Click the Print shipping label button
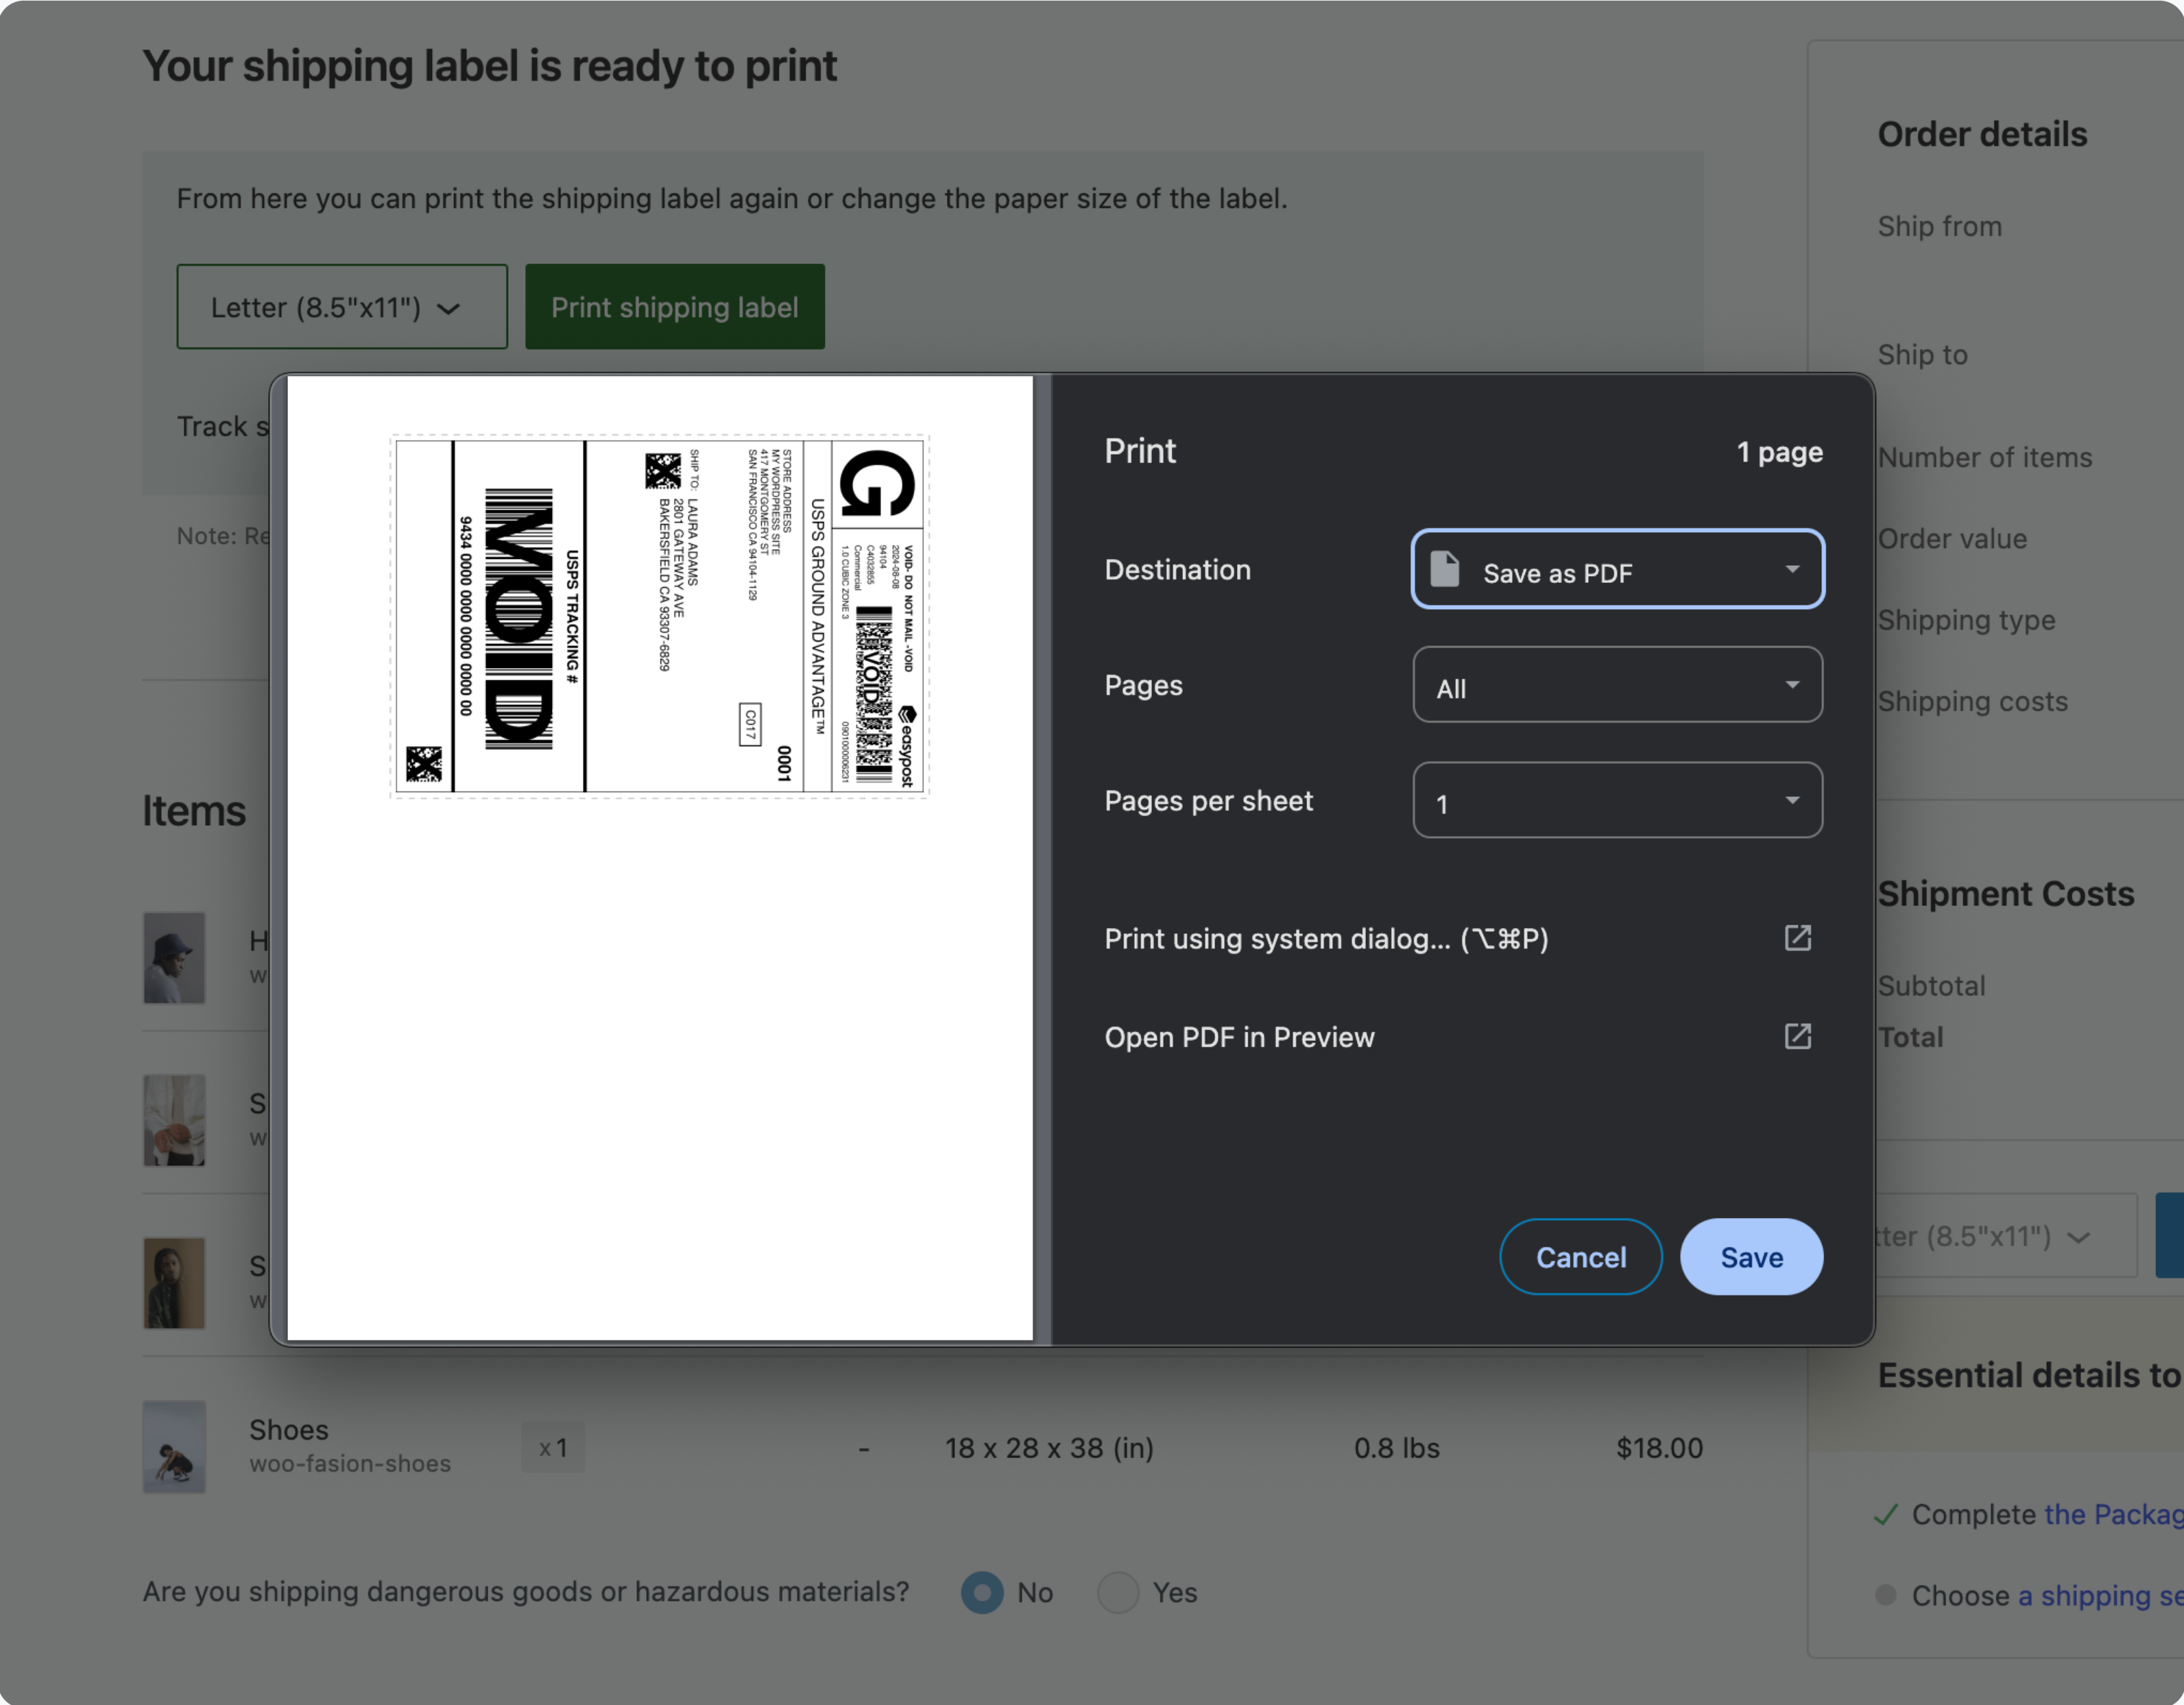2184x1705 pixels. tap(675, 307)
